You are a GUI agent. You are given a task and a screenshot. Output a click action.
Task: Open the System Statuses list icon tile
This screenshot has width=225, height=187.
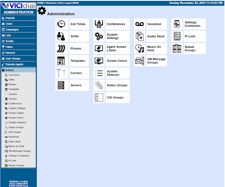[99, 73]
